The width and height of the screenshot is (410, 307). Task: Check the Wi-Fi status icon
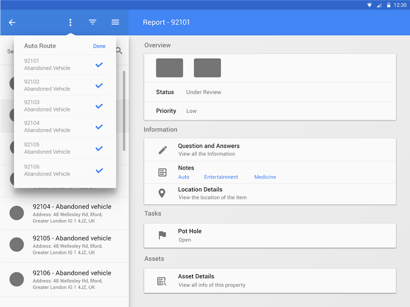tap(369, 5)
